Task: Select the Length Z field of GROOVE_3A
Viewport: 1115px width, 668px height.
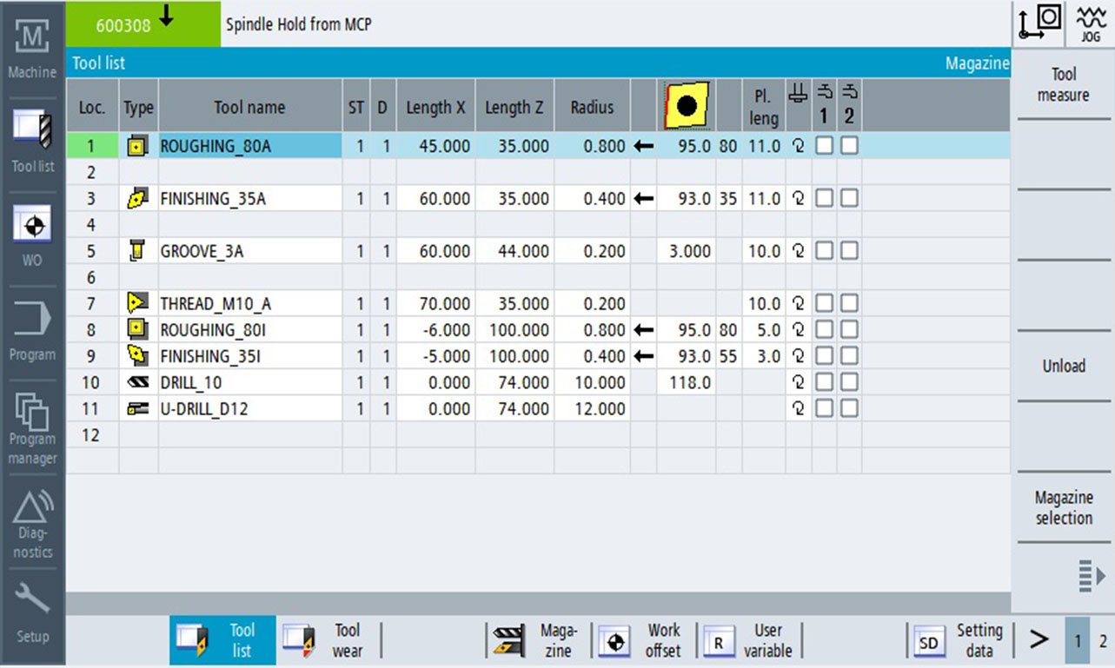Action: 514,251
